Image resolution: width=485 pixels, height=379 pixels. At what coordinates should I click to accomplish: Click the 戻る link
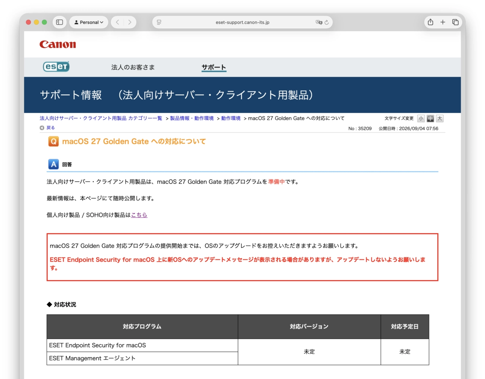[x=51, y=128]
